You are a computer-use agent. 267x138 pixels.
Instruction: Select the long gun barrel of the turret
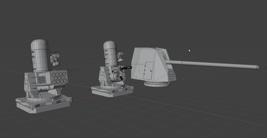coord(212,65)
